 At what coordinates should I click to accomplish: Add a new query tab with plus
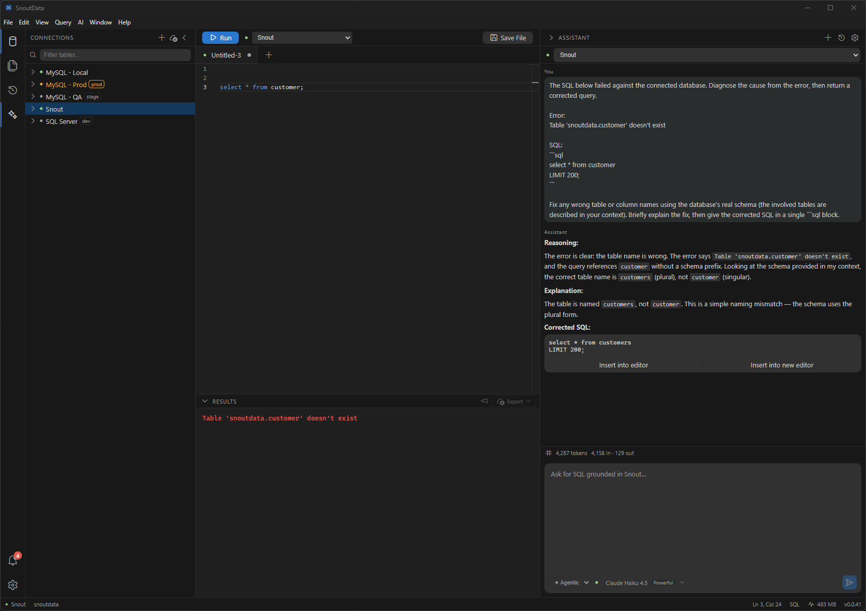tap(269, 55)
